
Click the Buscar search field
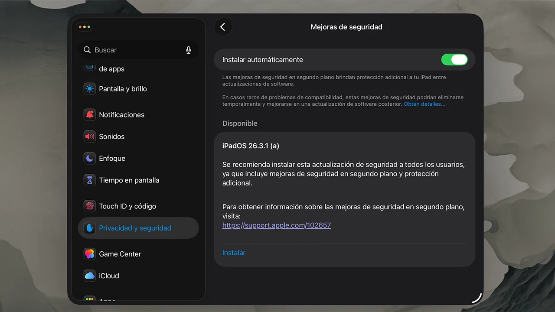[x=134, y=50]
